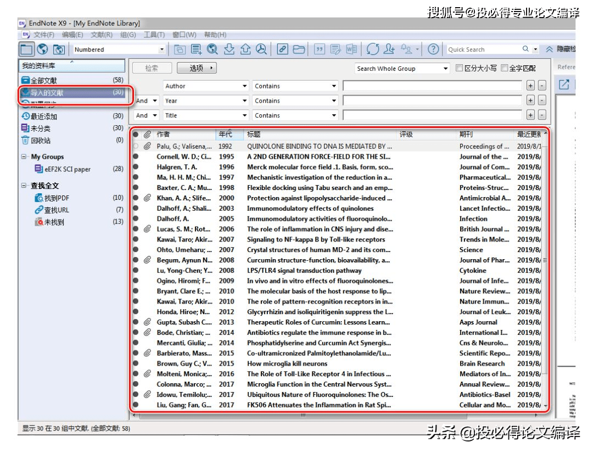Open the 帮助(H) menu
The height and width of the screenshot is (453, 593).
click(215, 35)
